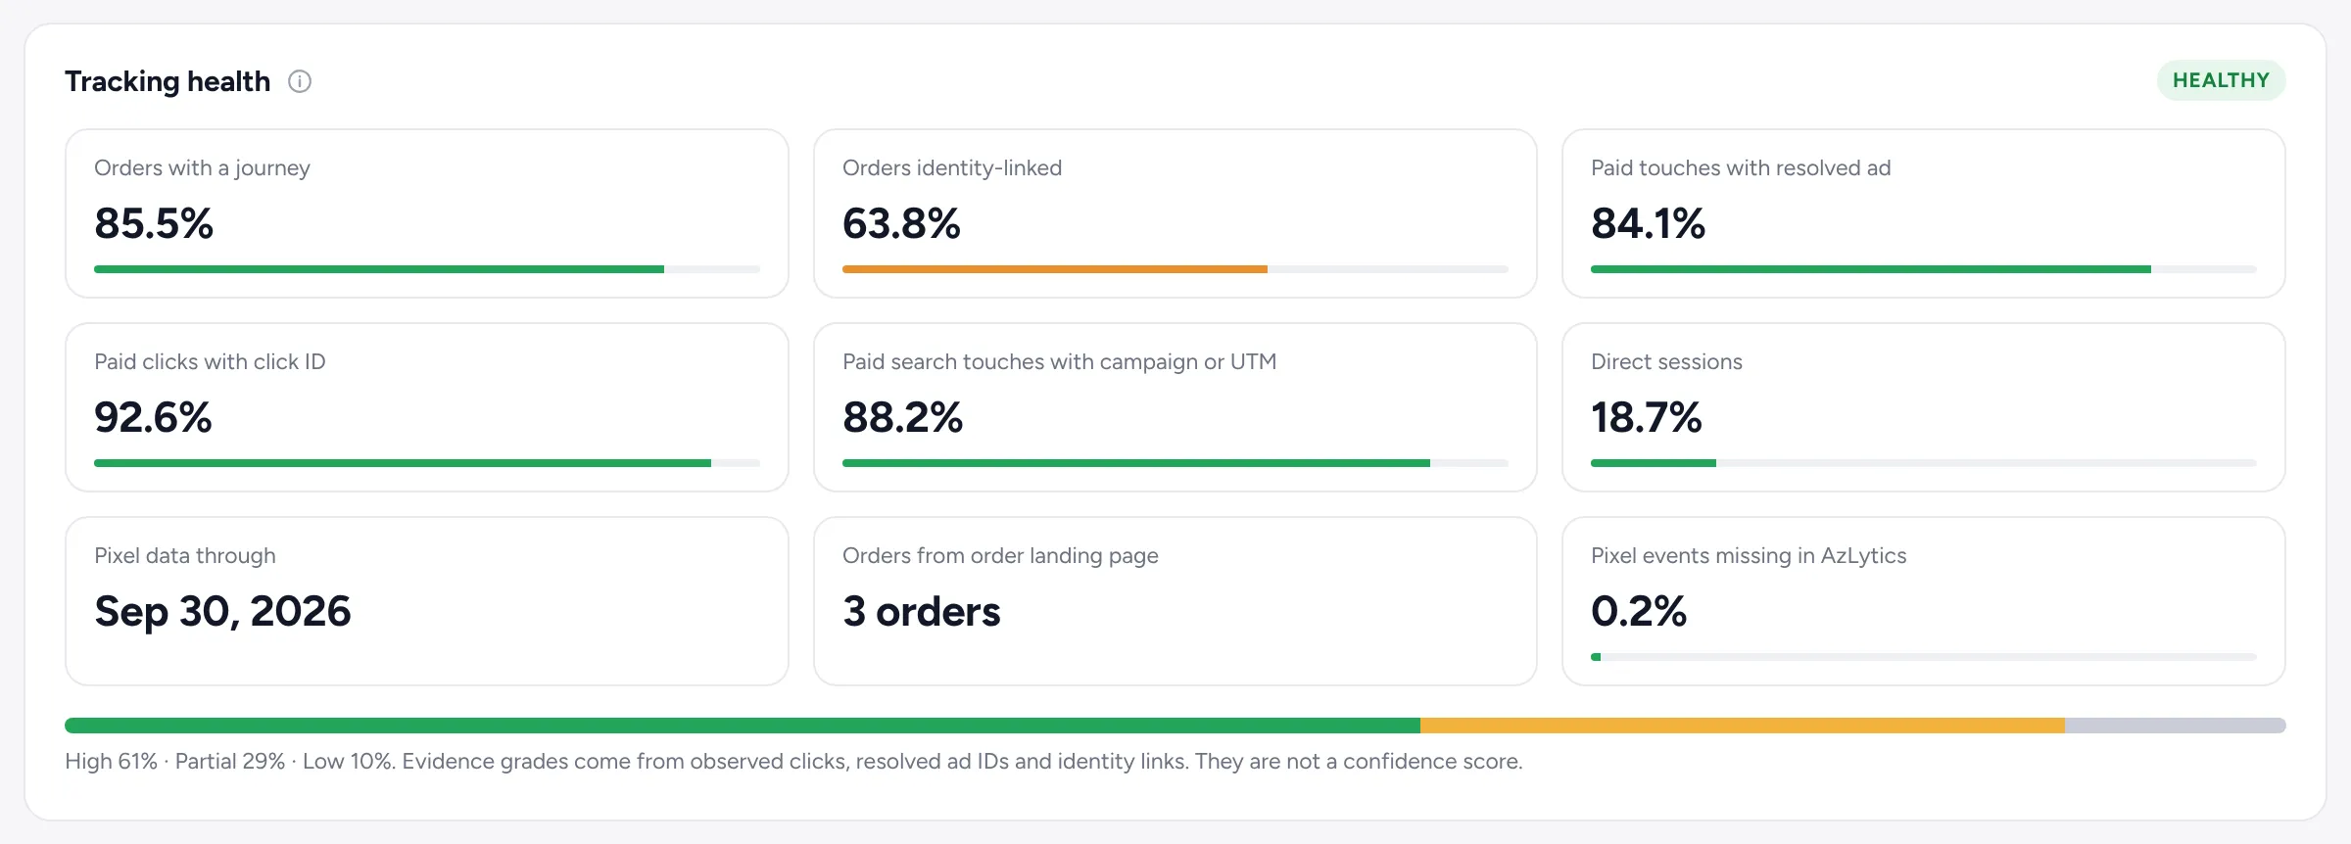Click the Pixel events missing progress bar

(x=1924, y=657)
